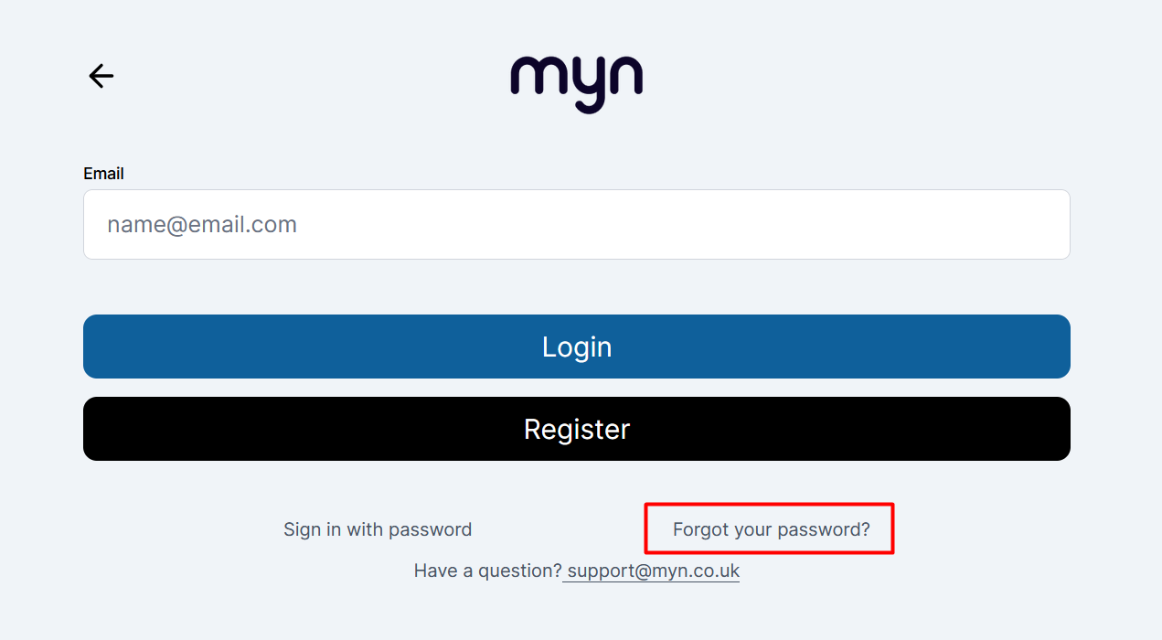Click the Email field label

pos(103,174)
